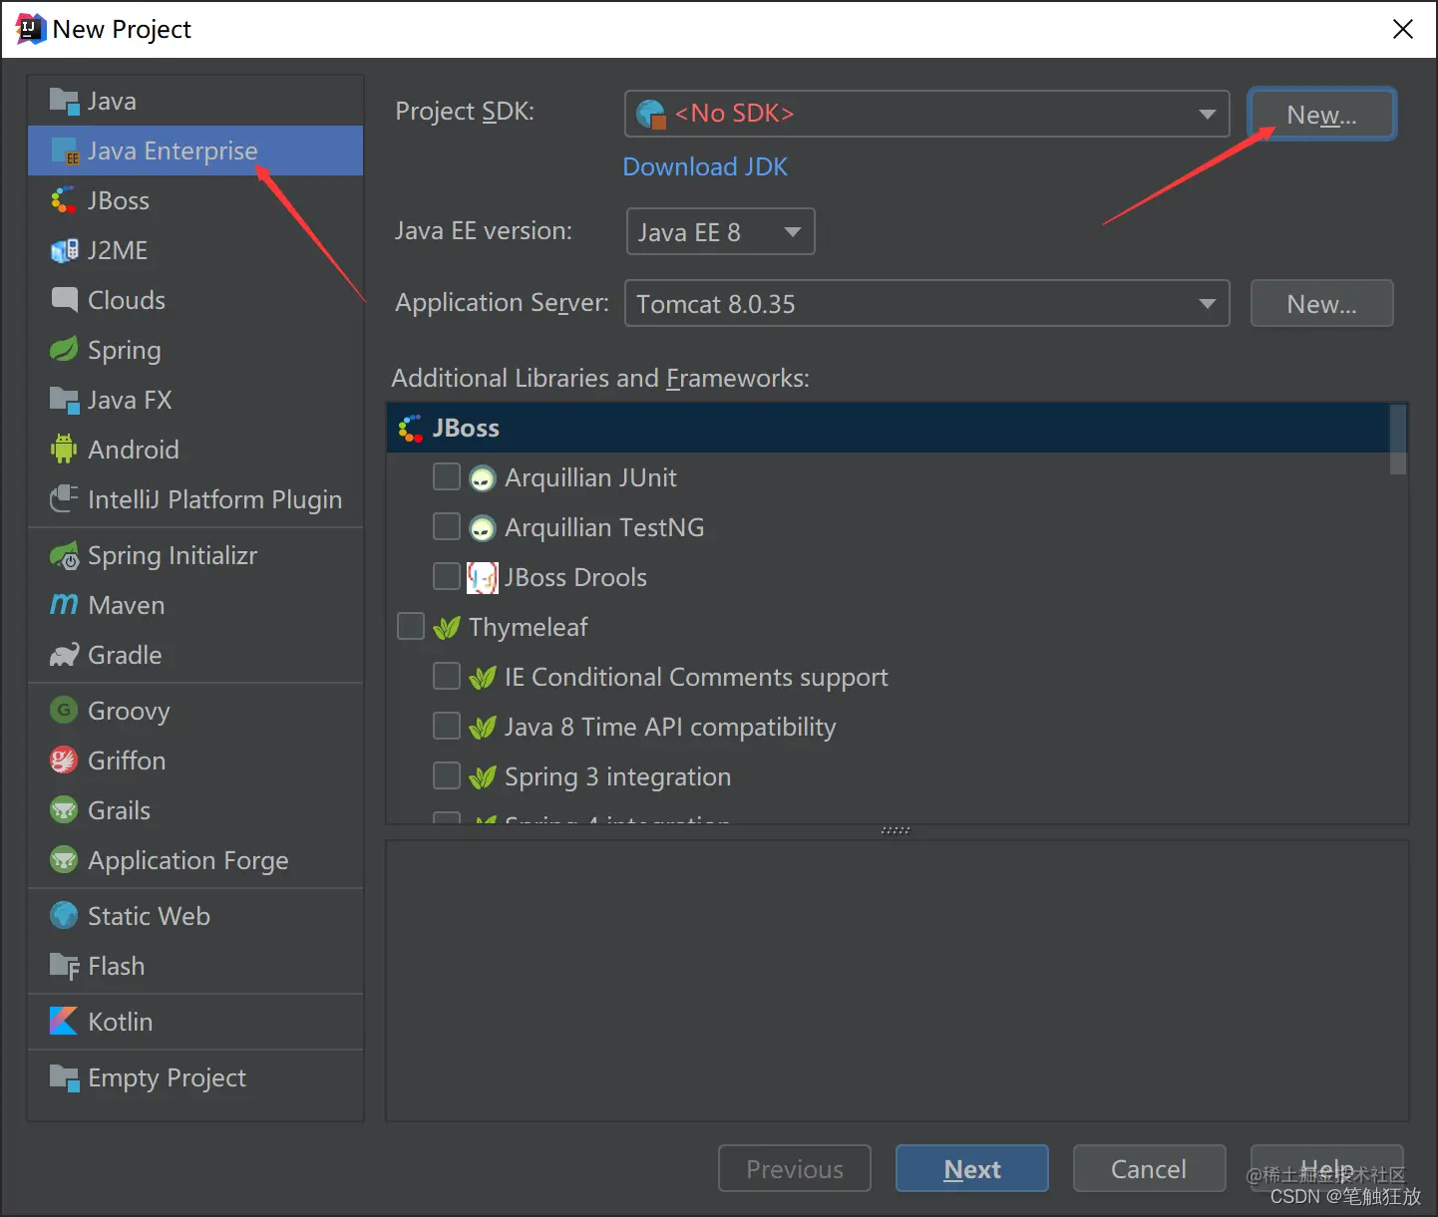Click the Static Web globe icon

click(64, 915)
